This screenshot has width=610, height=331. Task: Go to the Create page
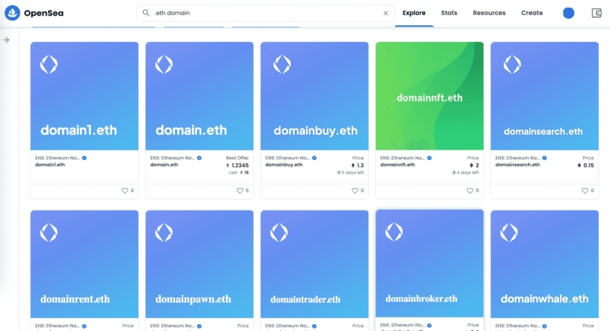[531, 13]
